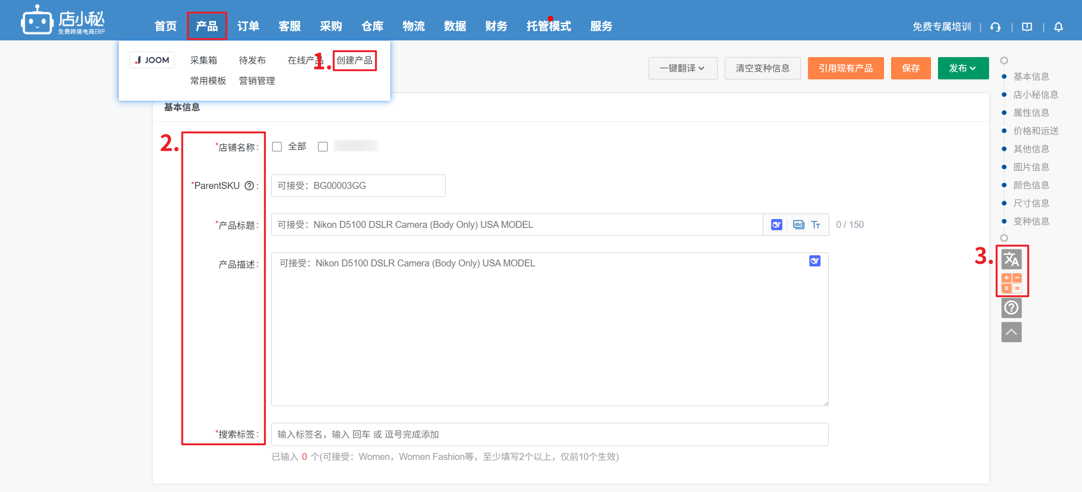Image resolution: width=1082 pixels, height=492 pixels.
Task: Click the DeepSeek AI icon in 产品描述 box
Action: pos(814,261)
